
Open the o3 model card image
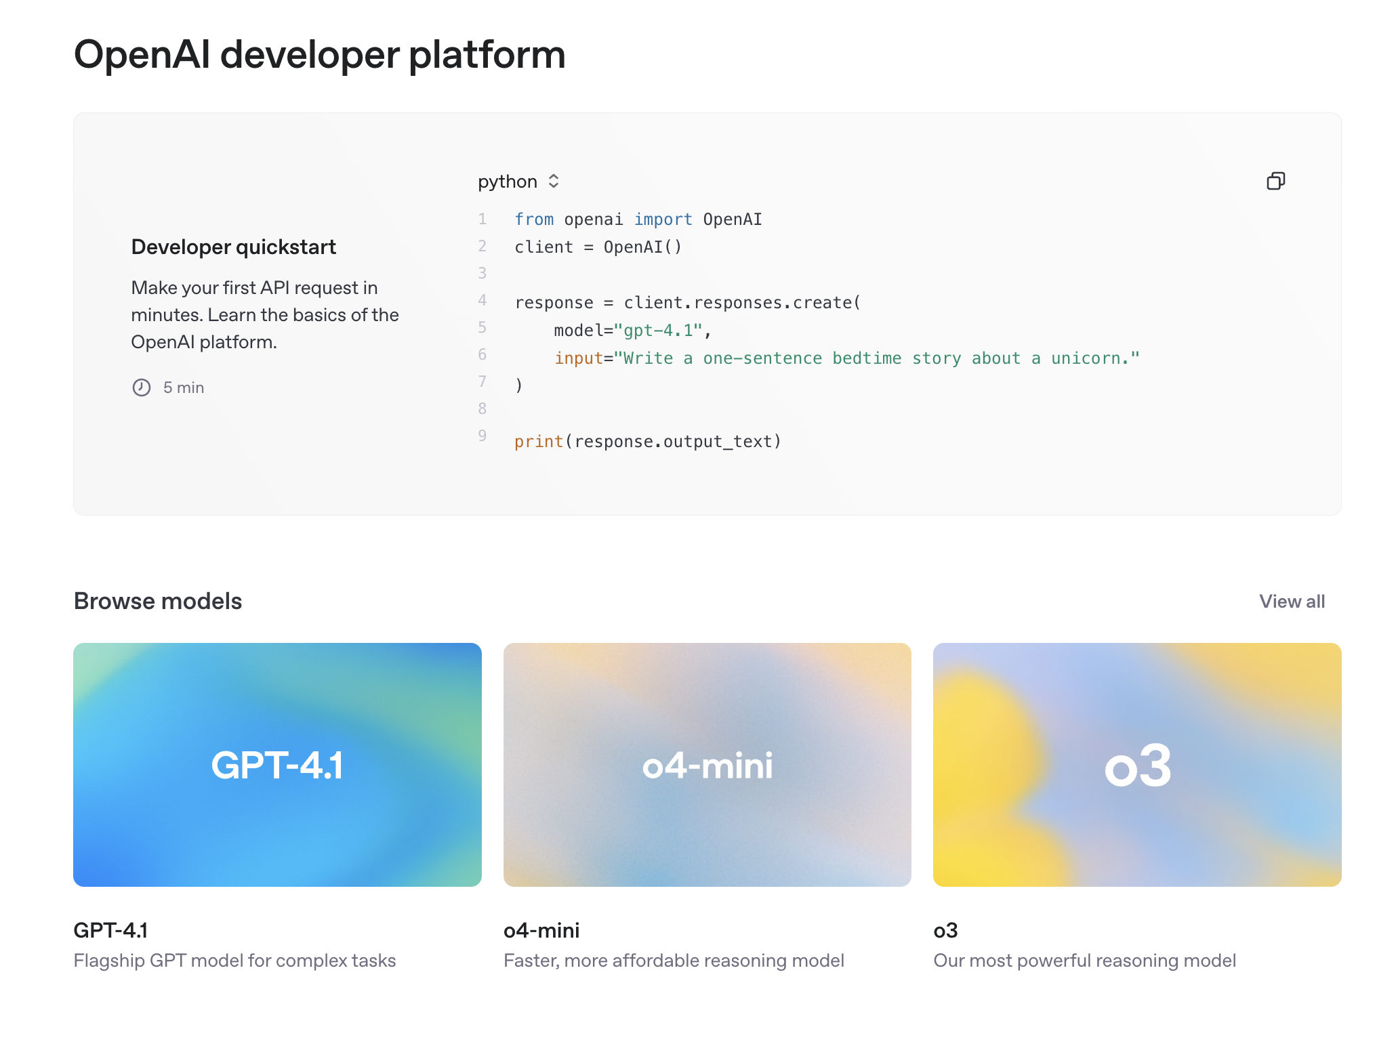[x=1136, y=764]
